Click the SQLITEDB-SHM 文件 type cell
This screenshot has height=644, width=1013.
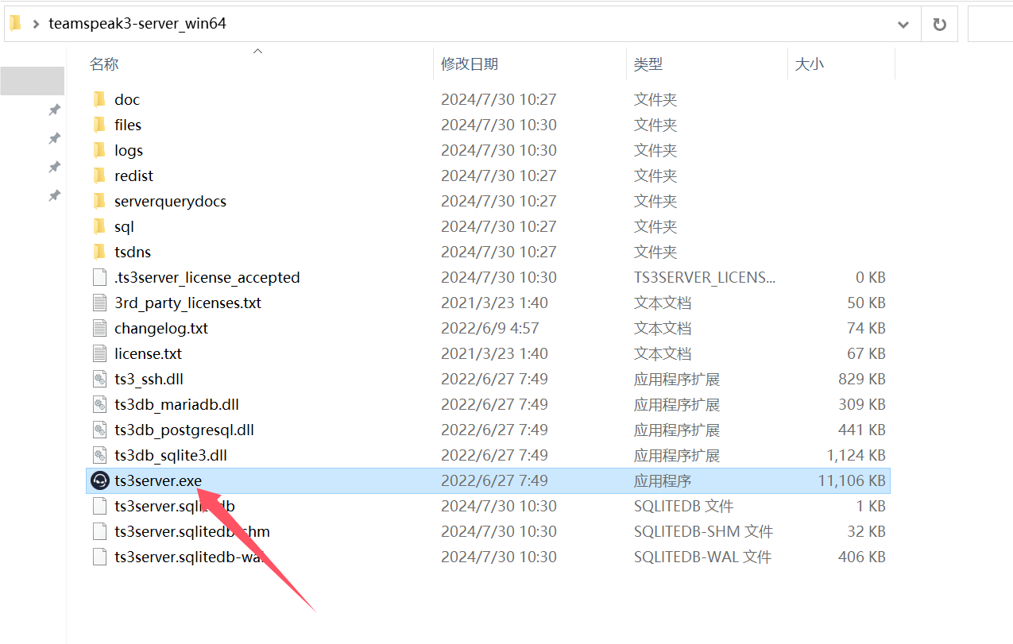coord(703,531)
